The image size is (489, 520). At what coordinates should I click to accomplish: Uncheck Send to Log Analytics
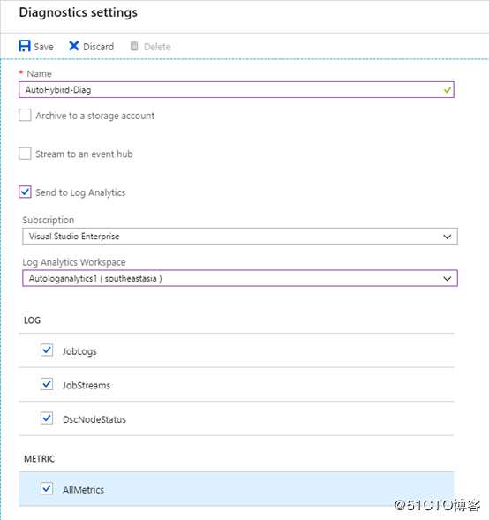pos(25,192)
